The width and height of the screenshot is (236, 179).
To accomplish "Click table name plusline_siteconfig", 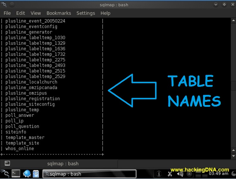I will click(x=30, y=104).
